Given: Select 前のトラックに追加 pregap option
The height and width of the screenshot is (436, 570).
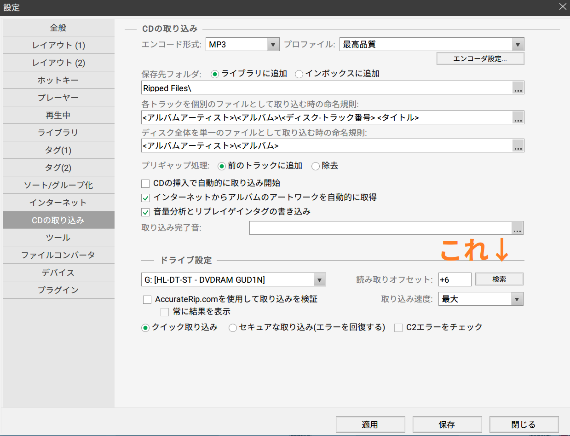Looking at the screenshot, I should pos(260,166).
